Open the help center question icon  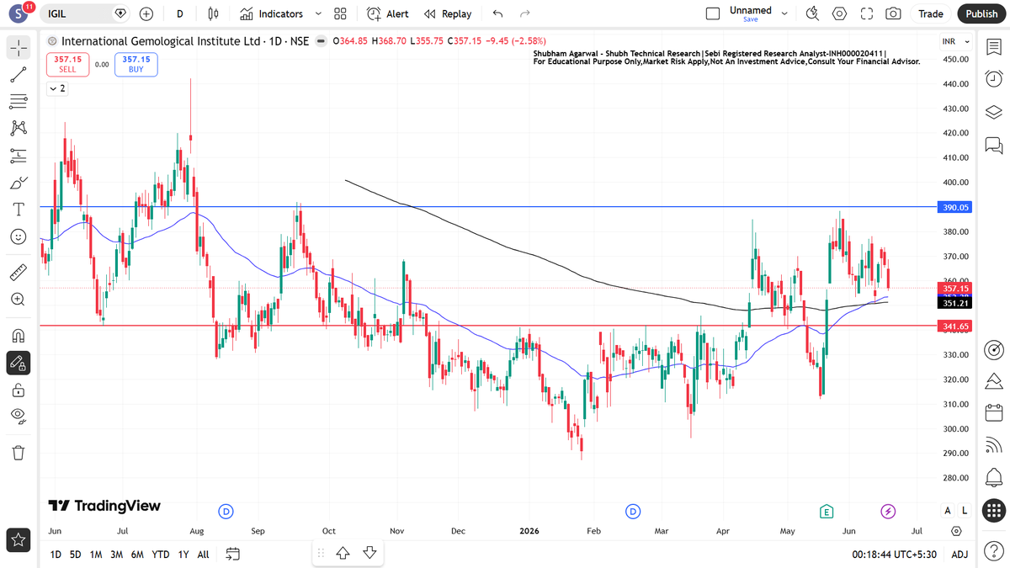(x=993, y=549)
